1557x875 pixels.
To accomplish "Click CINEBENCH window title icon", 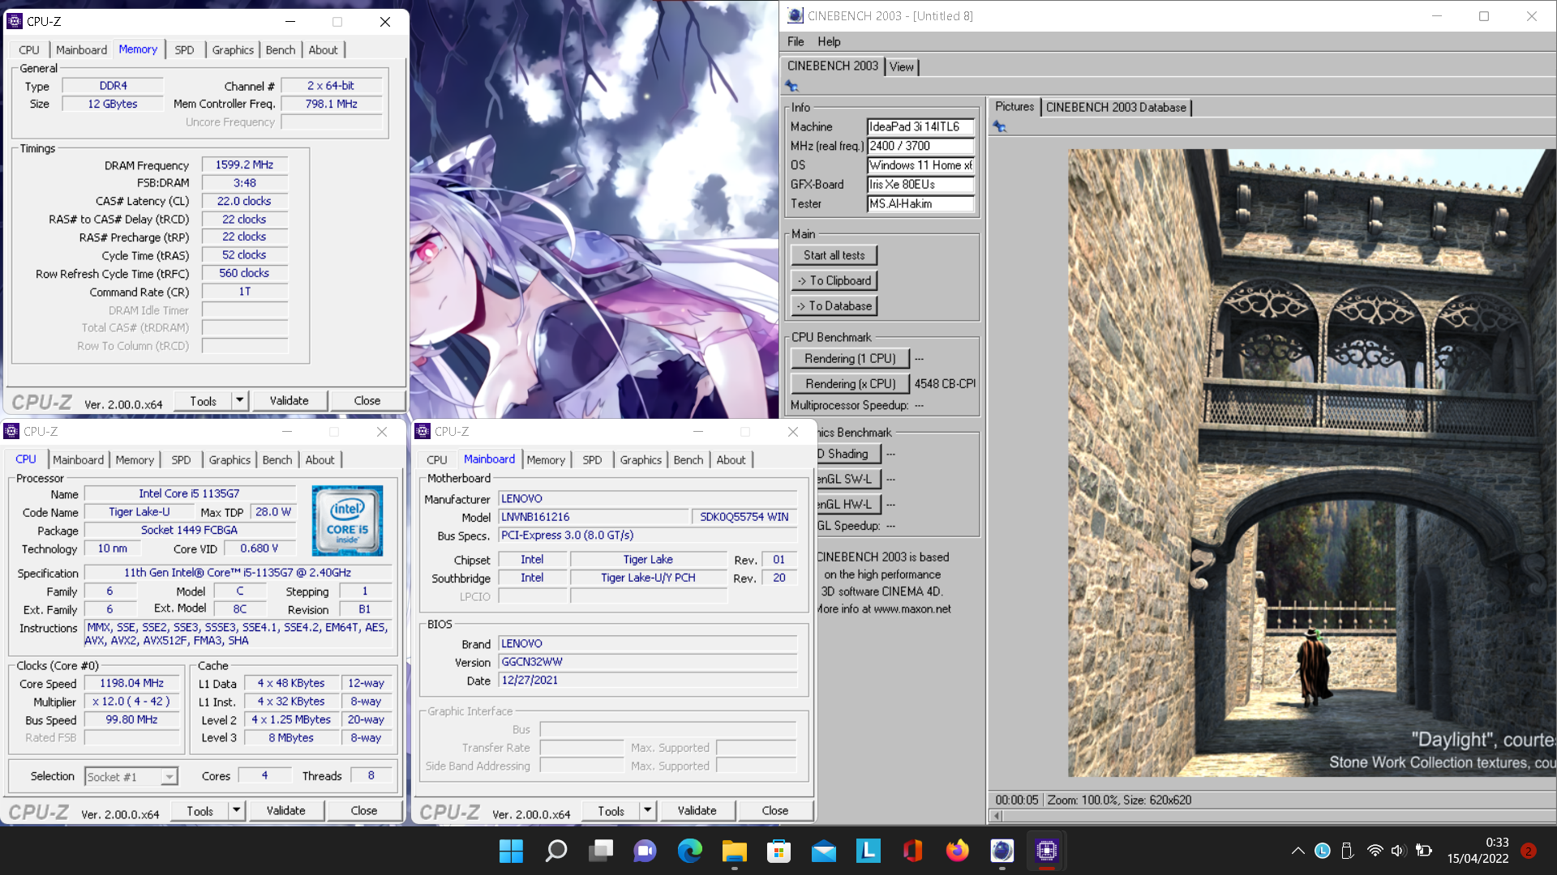I will click(796, 15).
